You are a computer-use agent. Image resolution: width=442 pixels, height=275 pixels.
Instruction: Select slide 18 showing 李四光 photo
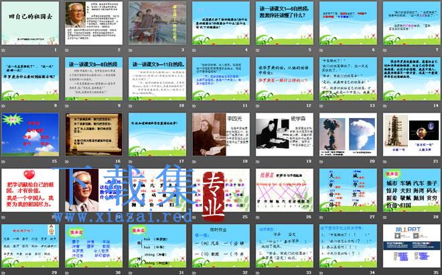click(221, 134)
